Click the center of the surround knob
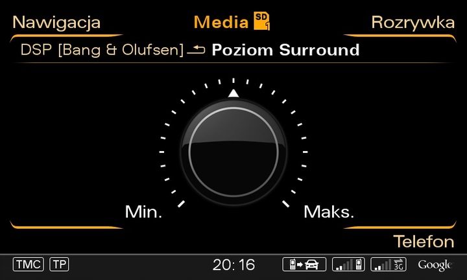 (233, 152)
